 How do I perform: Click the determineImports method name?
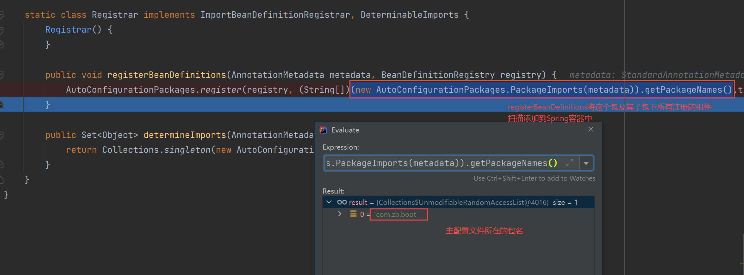pyautogui.click(x=185, y=135)
